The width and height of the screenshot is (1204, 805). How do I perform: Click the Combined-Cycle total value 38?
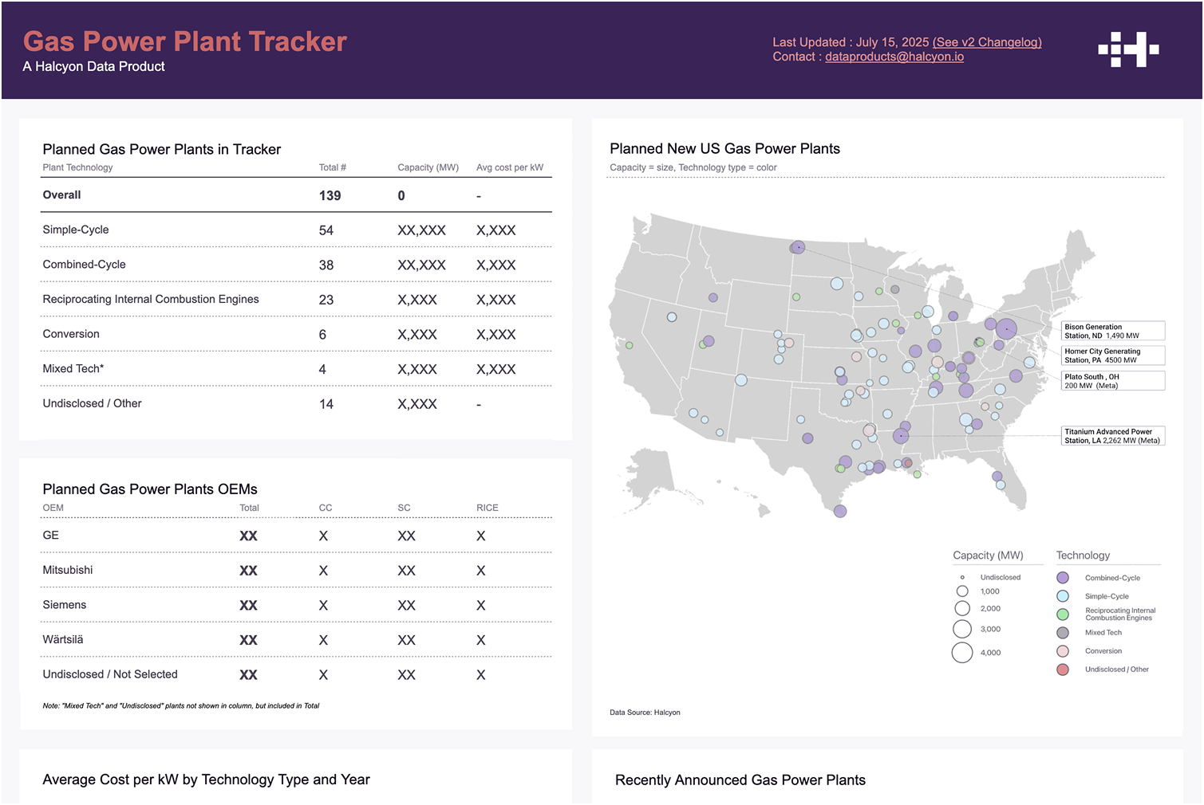click(326, 265)
